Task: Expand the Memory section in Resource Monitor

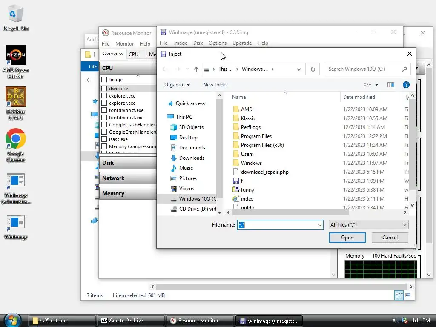Action: (x=128, y=193)
